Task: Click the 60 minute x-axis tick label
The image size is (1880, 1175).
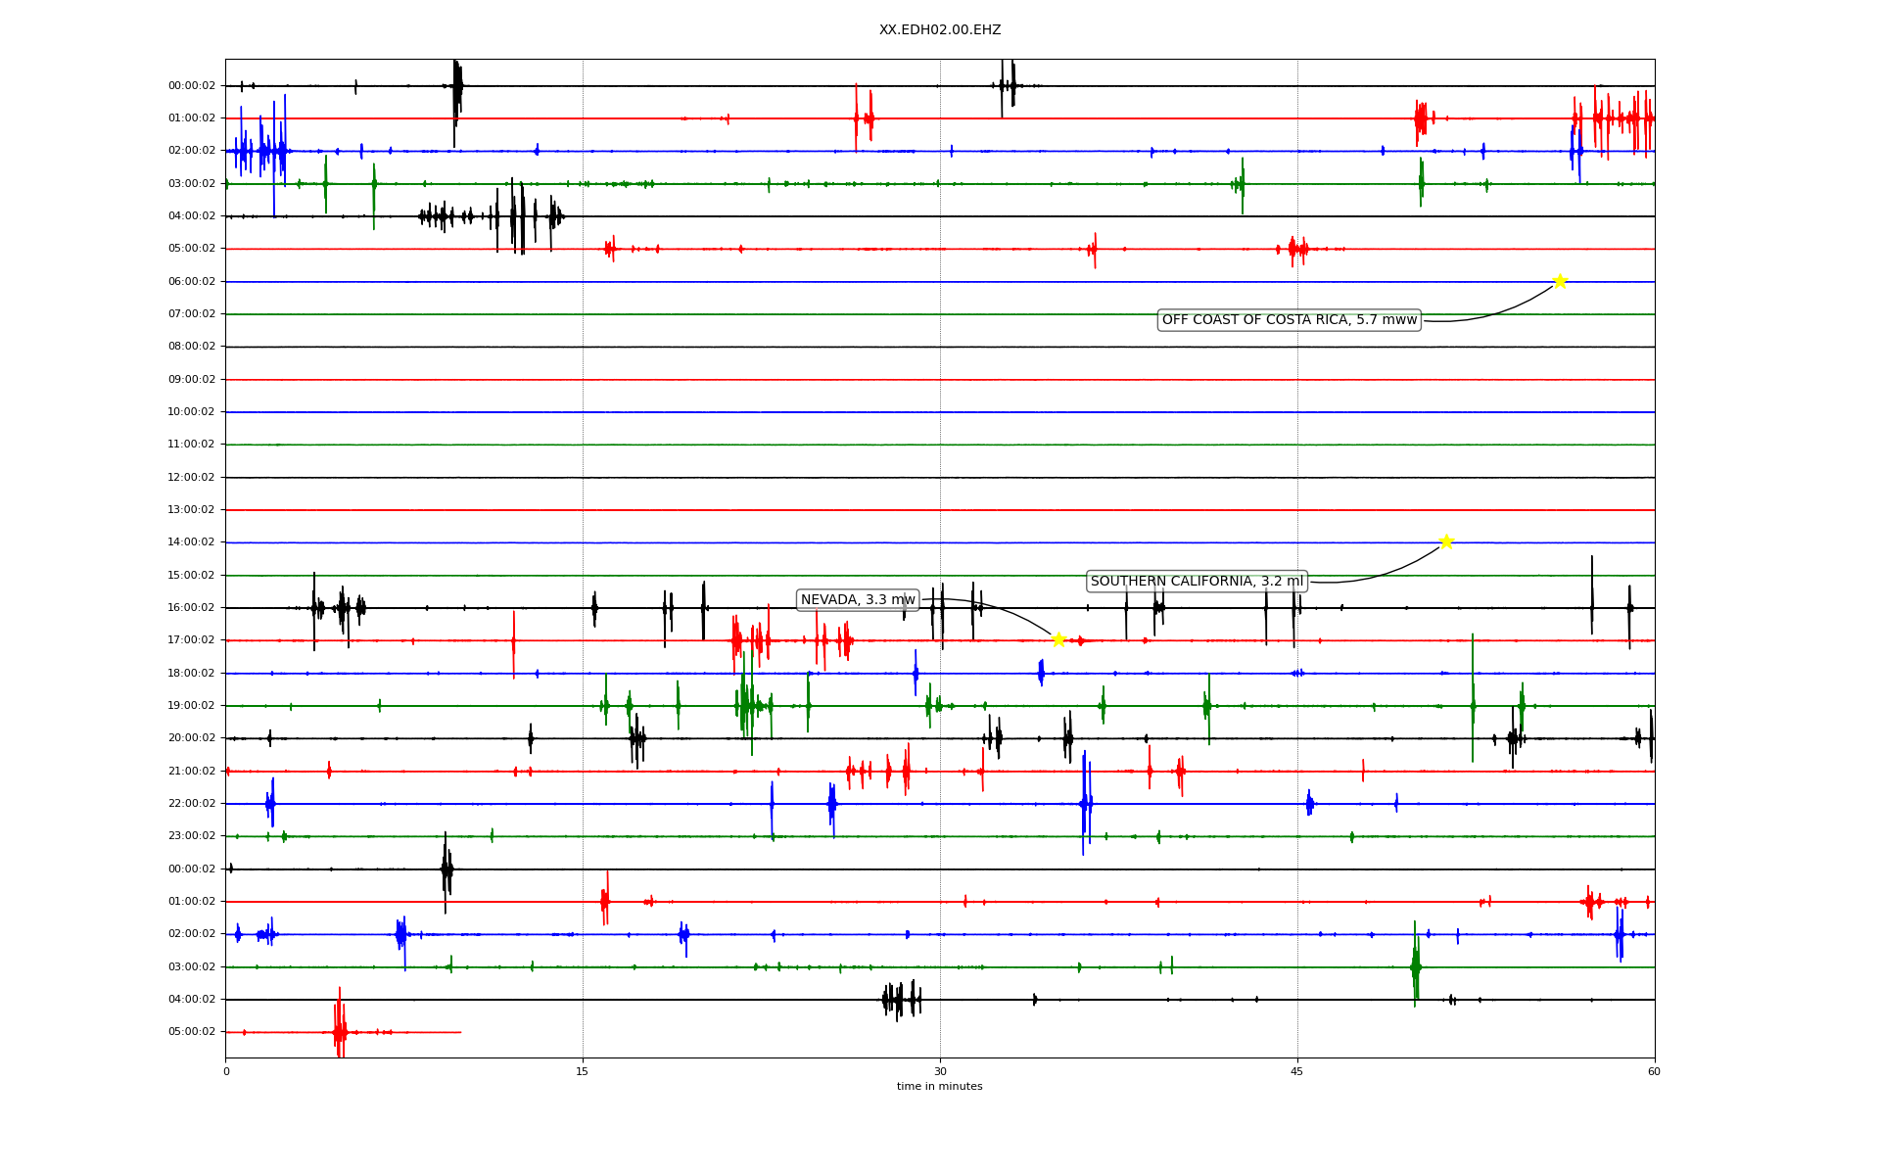Action: click(x=1654, y=1071)
